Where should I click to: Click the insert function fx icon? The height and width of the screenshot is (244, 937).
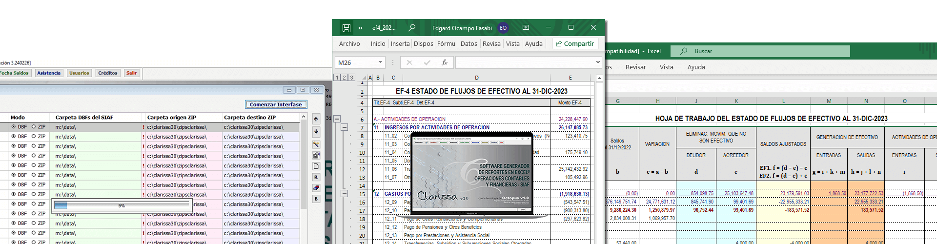point(444,62)
